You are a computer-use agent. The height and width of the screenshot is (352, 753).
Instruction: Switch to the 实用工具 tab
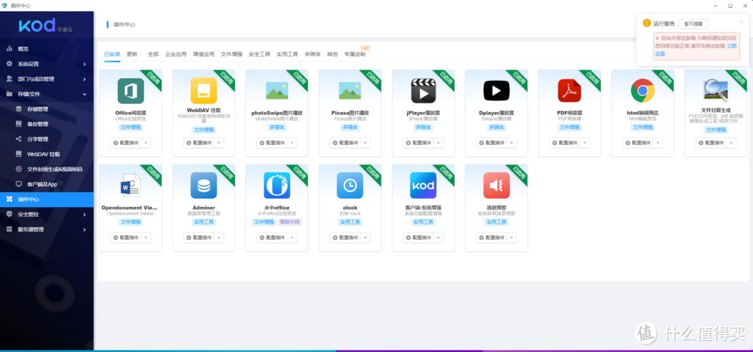(x=287, y=54)
